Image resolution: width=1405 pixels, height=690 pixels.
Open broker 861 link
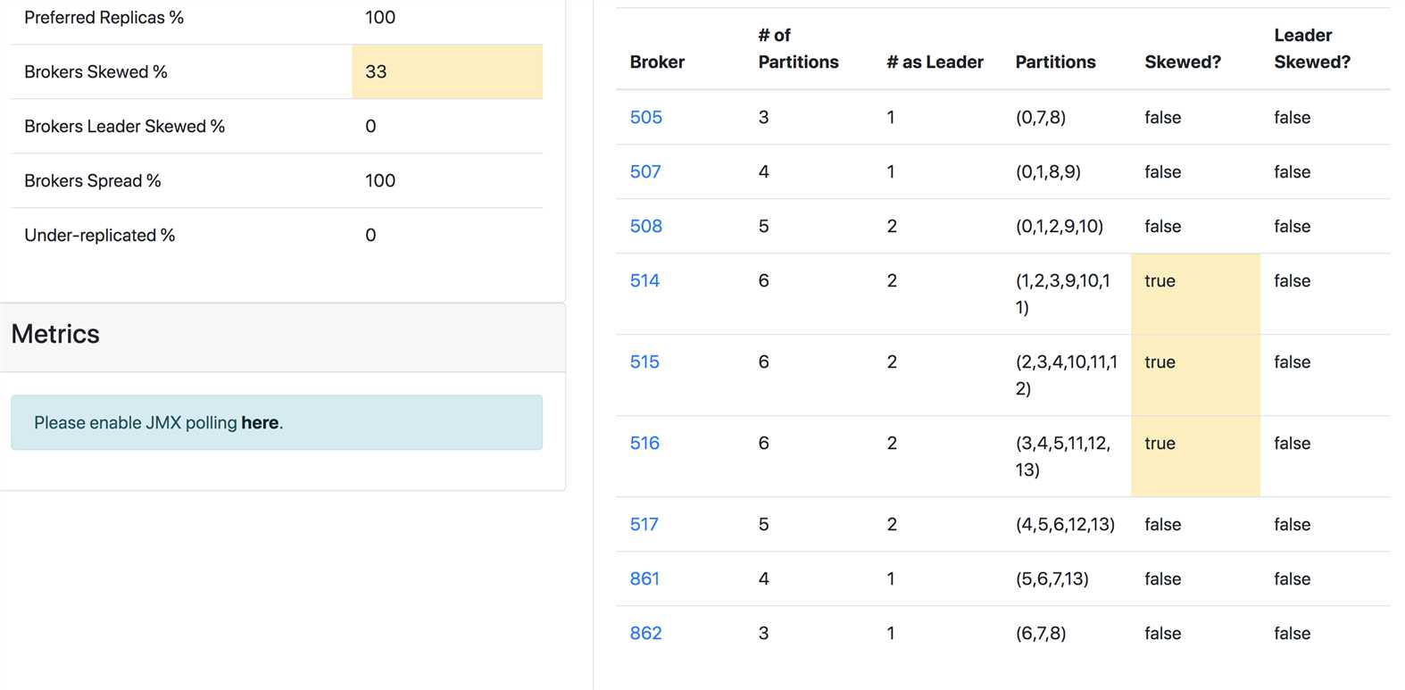coord(644,578)
